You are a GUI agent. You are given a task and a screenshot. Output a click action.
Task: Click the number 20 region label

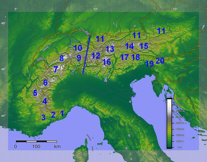pos(160,61)
